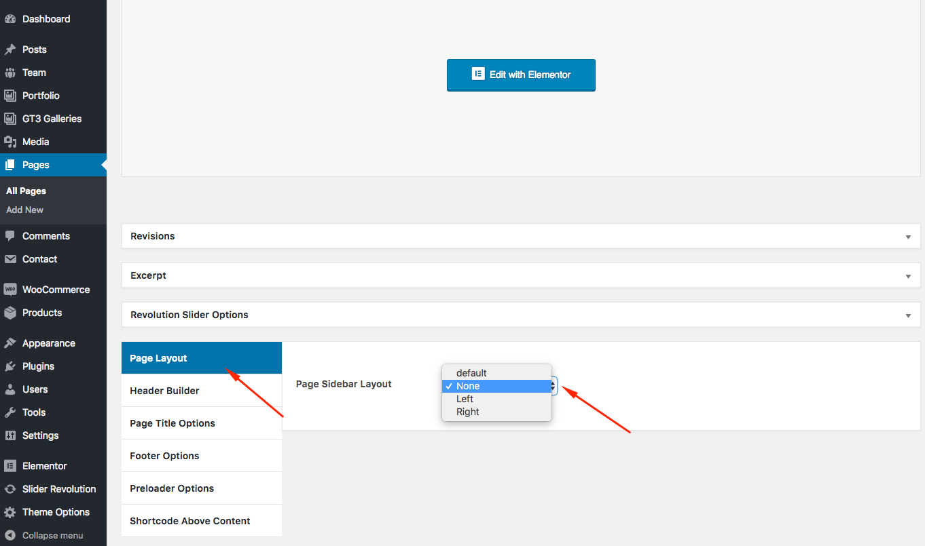Click the Contact envelope icon
This screenshot has width=925, height=546.
[x=10, y=259]
